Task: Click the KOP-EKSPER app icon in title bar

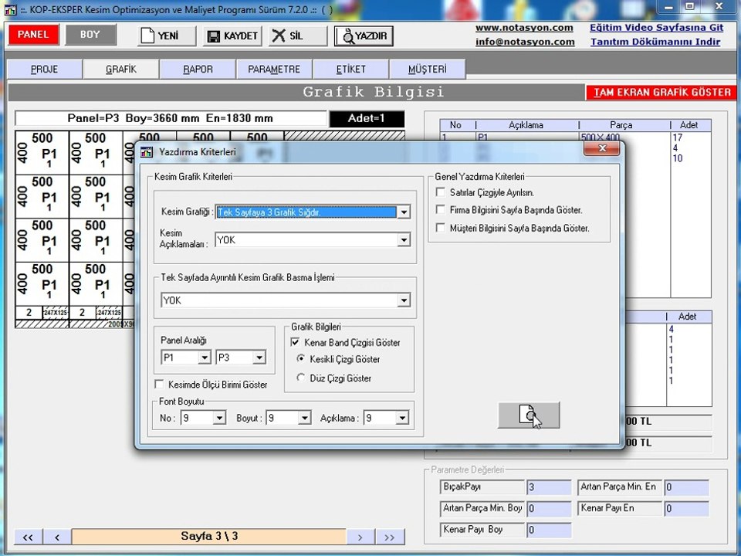Action: coord(10,9)
